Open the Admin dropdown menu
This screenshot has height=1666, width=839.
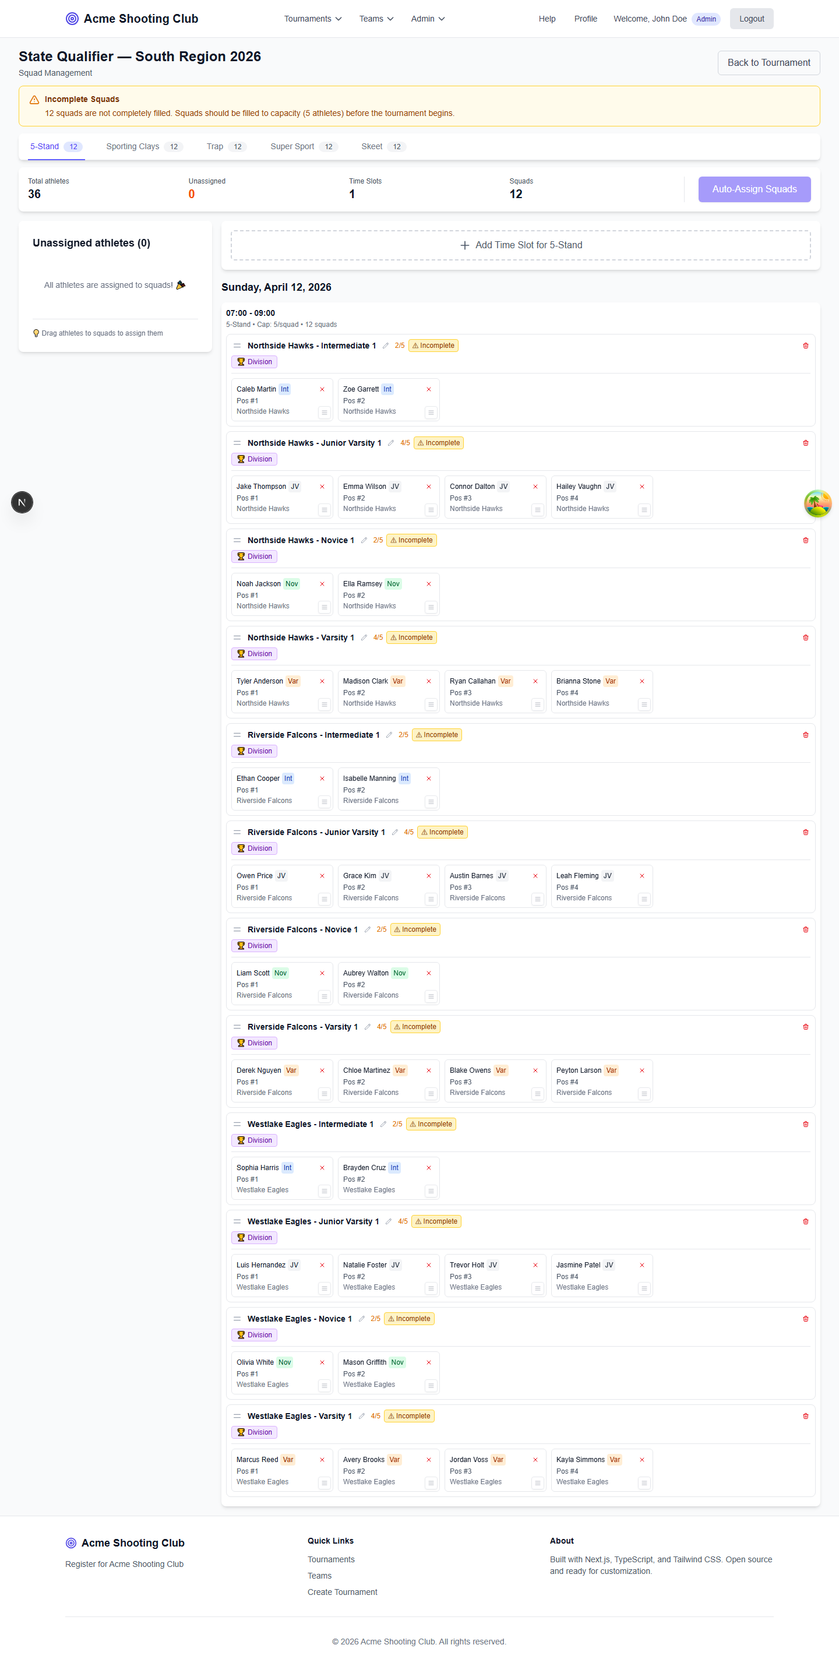tap(428, 19)
